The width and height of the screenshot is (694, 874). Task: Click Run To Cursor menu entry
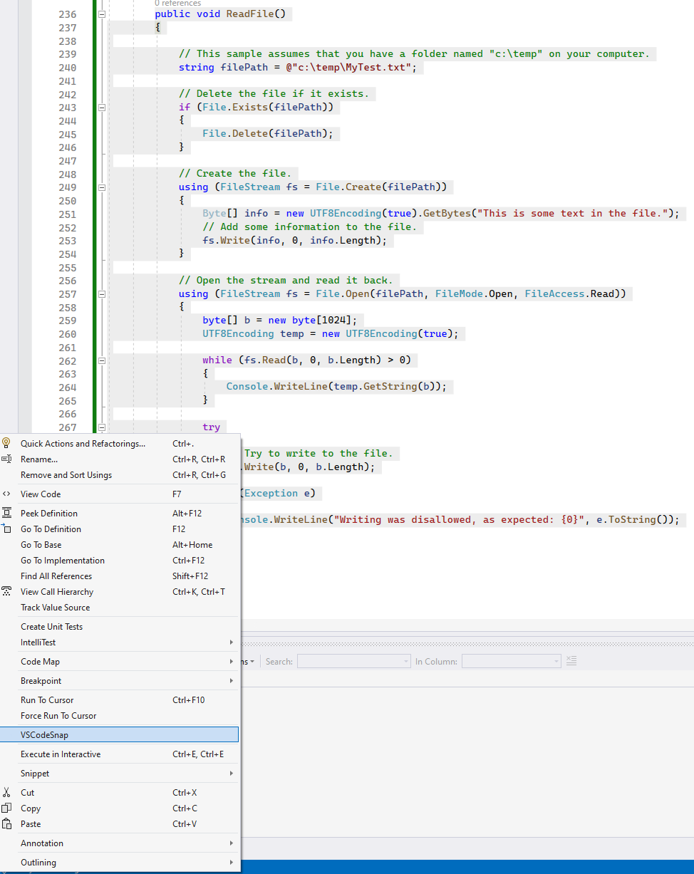pyautogui.click(x=47, y=700)
